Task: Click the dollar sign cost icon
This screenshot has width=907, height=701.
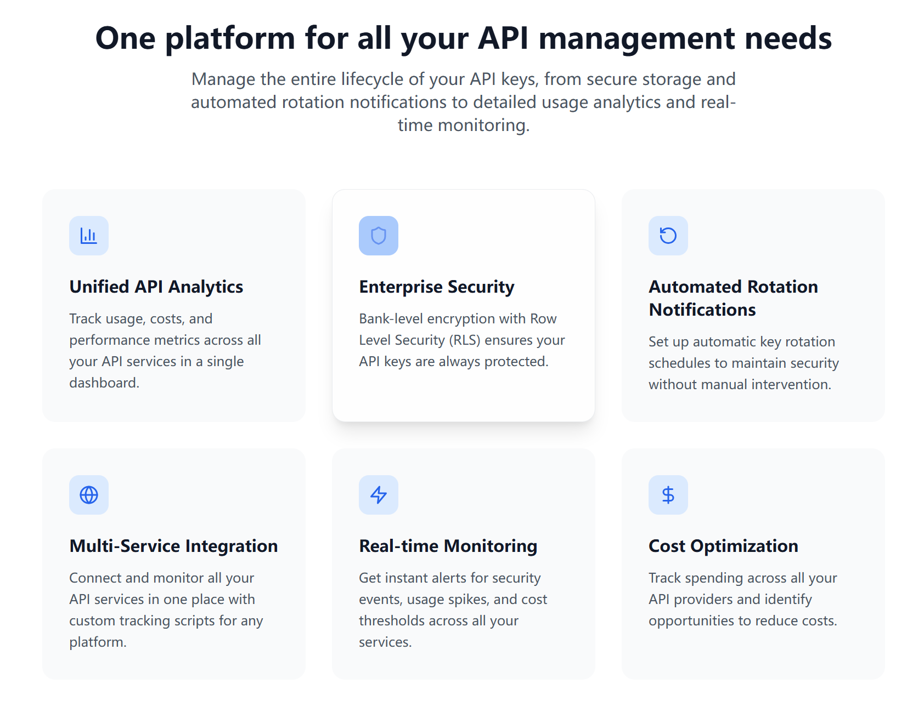Action: [x=668, y=495]
